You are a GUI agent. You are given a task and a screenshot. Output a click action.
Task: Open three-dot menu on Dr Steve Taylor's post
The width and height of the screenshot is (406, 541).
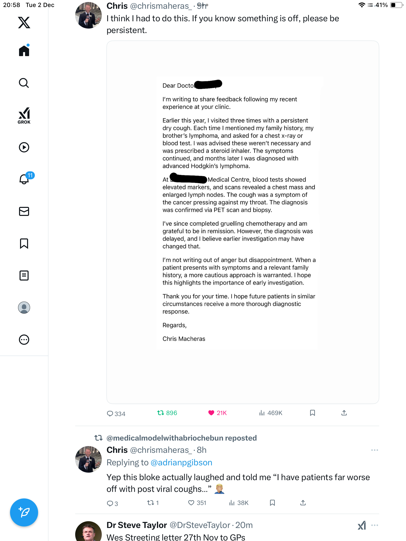pos(374,525)
